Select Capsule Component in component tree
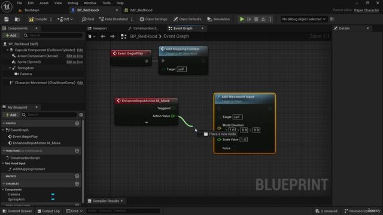 45,50
